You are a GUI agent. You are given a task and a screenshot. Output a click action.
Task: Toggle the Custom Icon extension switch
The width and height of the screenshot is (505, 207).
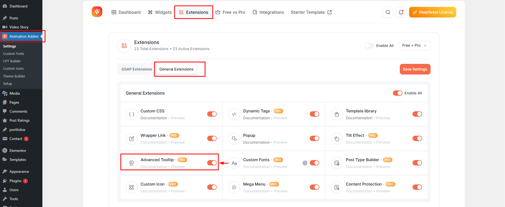212,187
